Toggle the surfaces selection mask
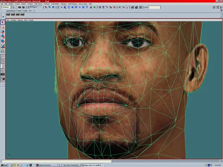Image resolution: width=223 pixels, height=167 pixels. 72,7
